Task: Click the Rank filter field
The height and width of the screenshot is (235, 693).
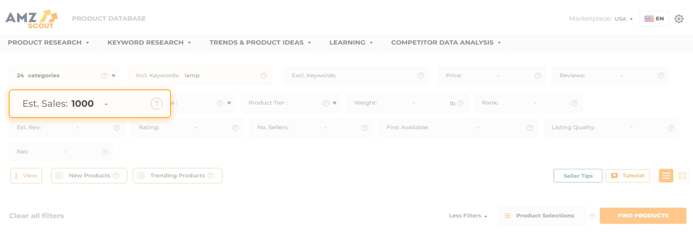Action: (x=528, y=103)
